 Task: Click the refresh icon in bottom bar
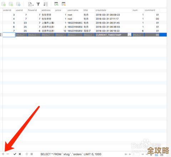click(27, 154)
